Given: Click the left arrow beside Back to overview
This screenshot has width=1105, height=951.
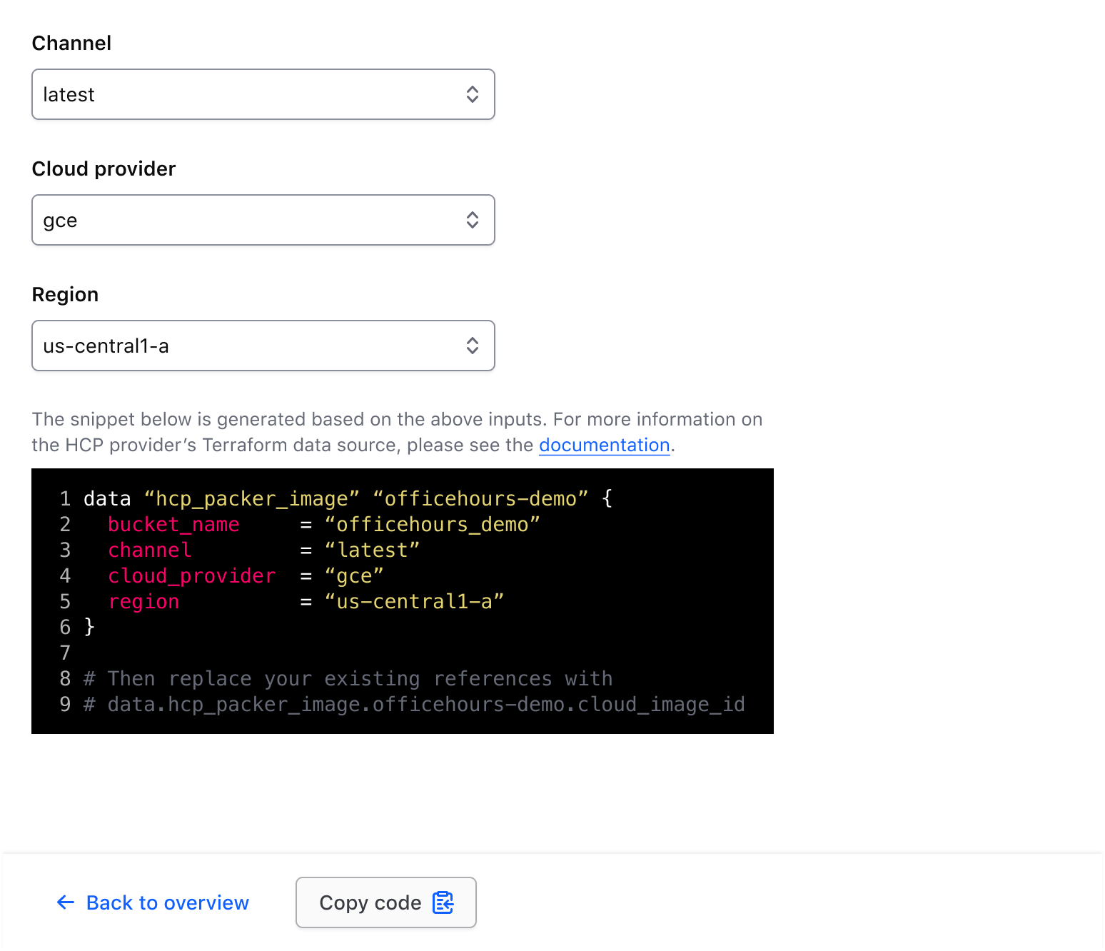Looking at the screenshot, I should (x=65, y=902).
